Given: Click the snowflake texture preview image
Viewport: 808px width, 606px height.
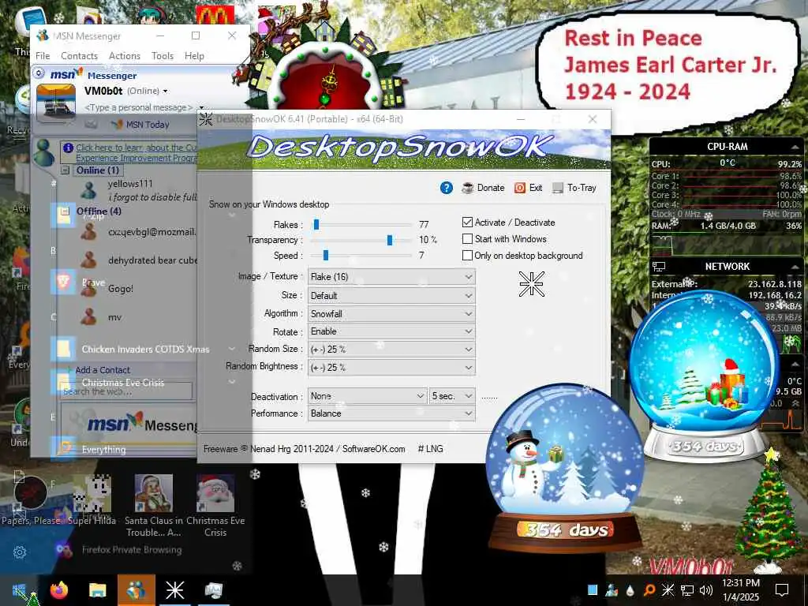Looking at the screenshot, I should [531, 284].
